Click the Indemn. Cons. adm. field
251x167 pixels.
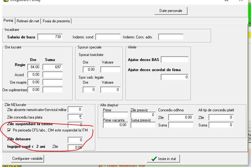[171, 37]
